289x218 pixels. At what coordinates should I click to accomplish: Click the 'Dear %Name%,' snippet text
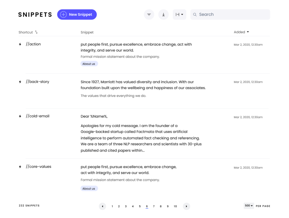[94, 116]
